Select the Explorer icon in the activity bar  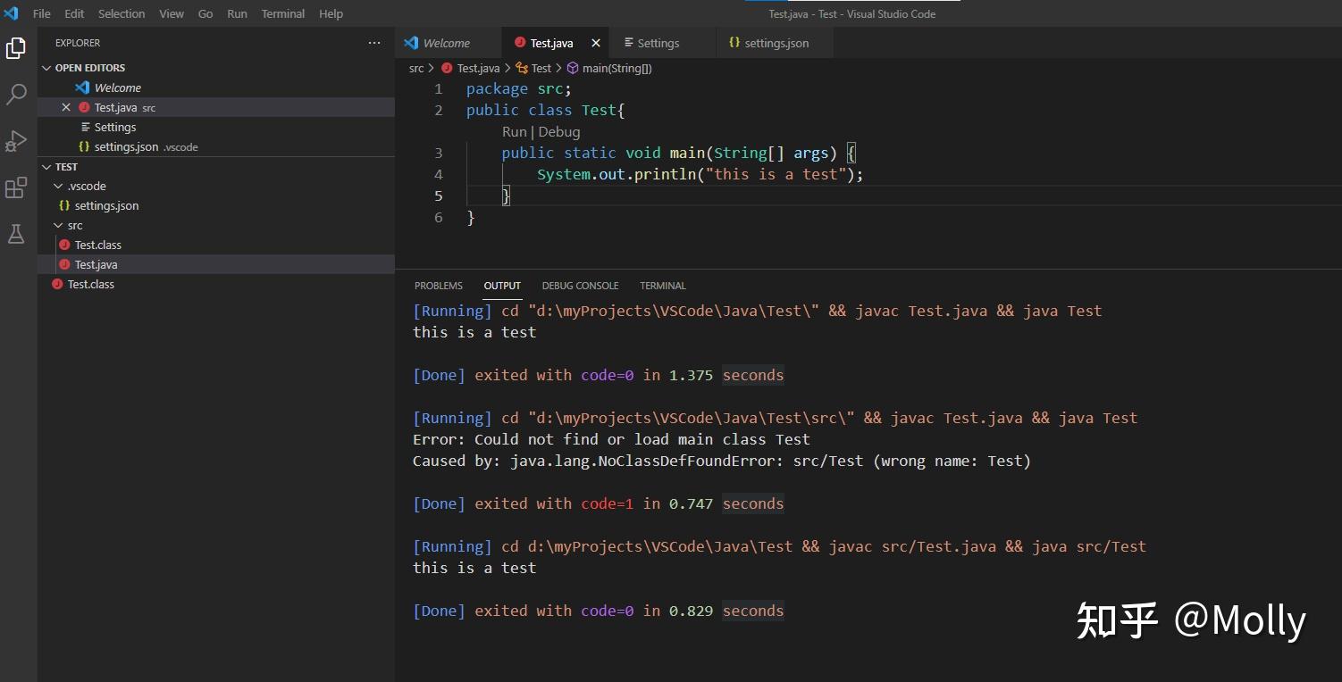point(16,47)
